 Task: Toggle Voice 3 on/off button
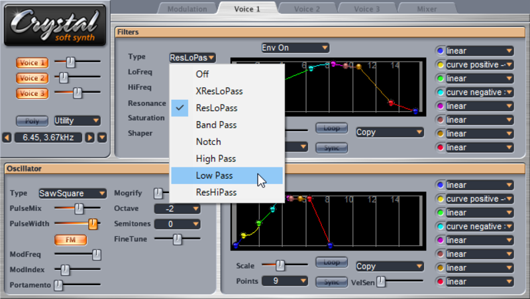click(32, 93)
